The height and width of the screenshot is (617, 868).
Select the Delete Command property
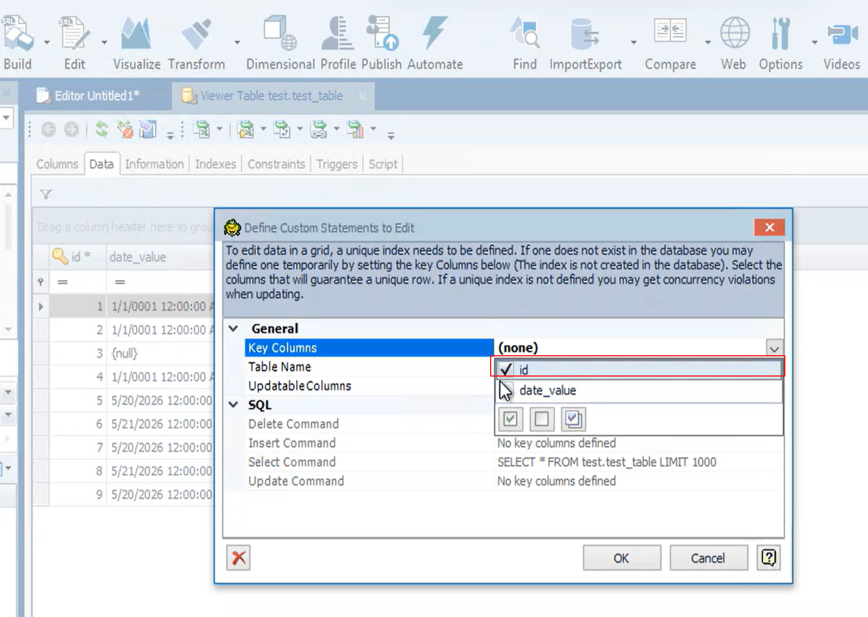[369, 424]
